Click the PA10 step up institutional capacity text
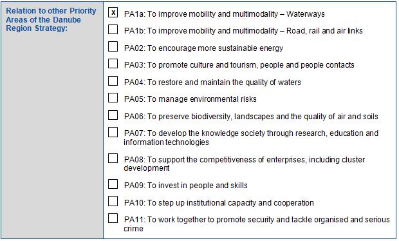The height and width of the screenshot is (241, 399). tap(219, 203)
